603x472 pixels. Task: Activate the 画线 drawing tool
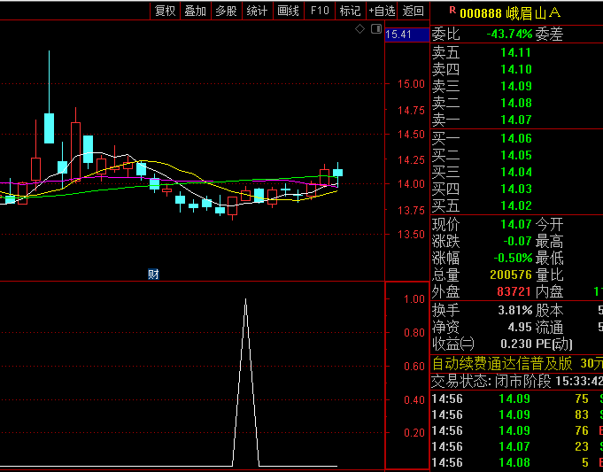[288, 11]
